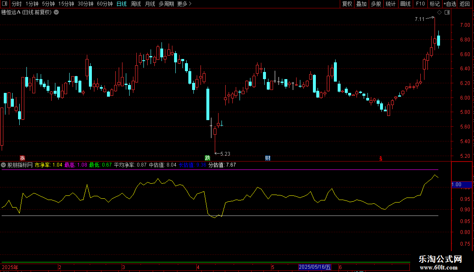Screen dimensions: 474x272
Task: Click the 返回 back button
Action: coord(465,4)
